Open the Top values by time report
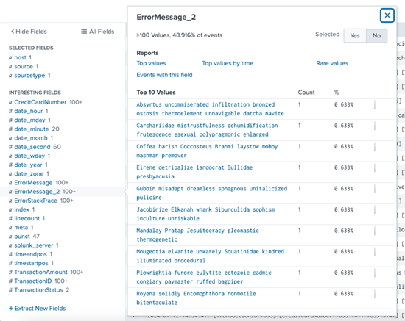This screenshot has width=405, height=321. pos(228,63)
